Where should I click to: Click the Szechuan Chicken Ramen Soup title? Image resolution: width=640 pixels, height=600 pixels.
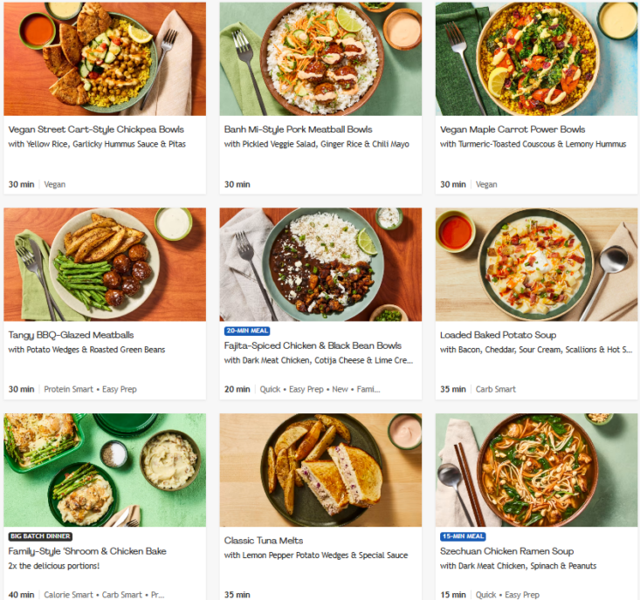click(x=506, y=551)
